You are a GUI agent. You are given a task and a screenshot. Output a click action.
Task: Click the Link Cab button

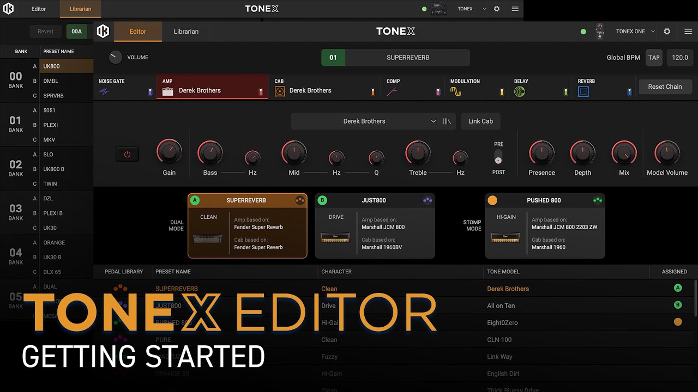click(x=480, y=121)
